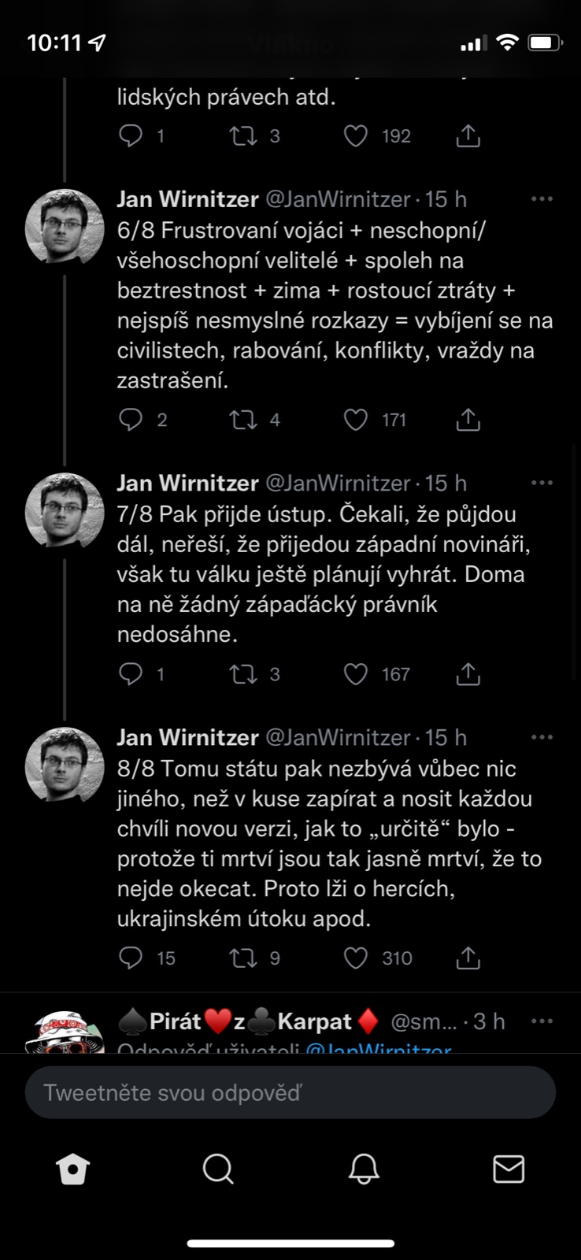The width and height of the screenshot is (581, 1260).
Task: Open the Search tab
Action: tap(218, 1169)
